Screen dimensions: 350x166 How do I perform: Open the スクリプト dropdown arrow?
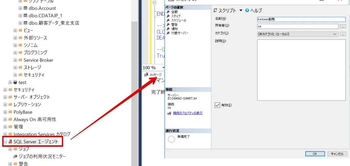241,10
